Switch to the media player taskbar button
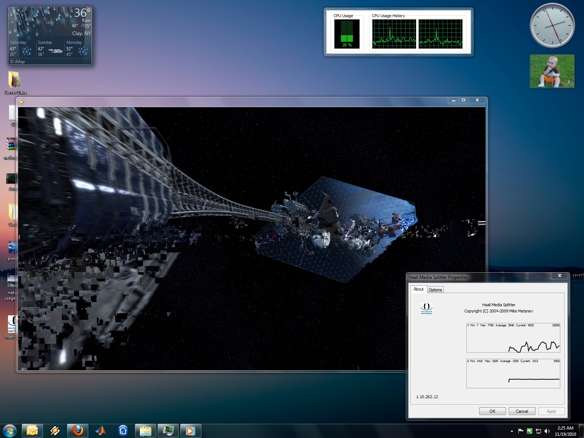The width and height of the screenshot is (584, 438). [x=191, y=431]
